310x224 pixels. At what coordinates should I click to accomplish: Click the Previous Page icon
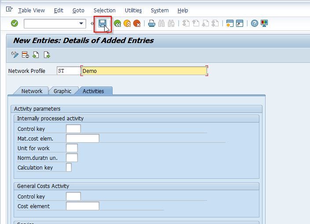tap(196, 24)
